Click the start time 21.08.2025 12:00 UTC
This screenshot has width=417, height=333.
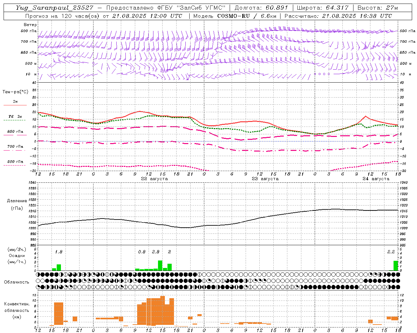point(147,16)
